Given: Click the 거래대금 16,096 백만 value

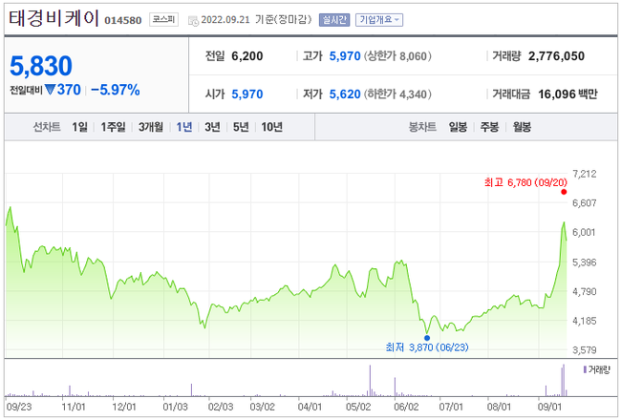Looking at the screenshot, I should (x=567, y=94).
